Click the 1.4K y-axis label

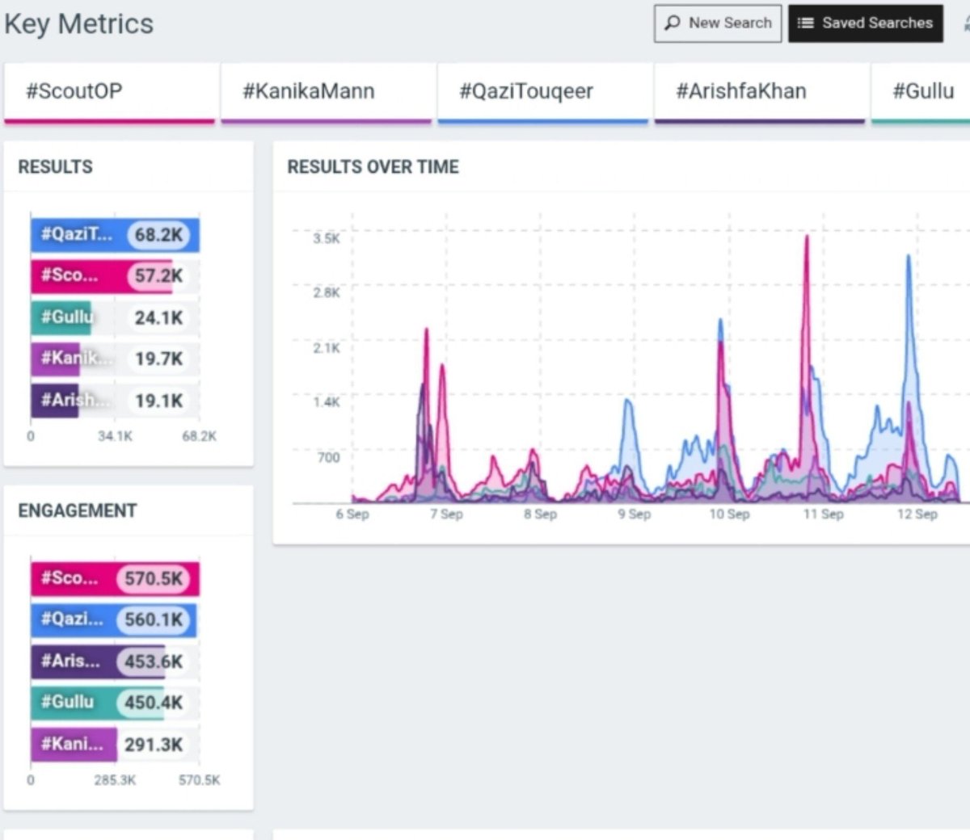click(327, 402)
